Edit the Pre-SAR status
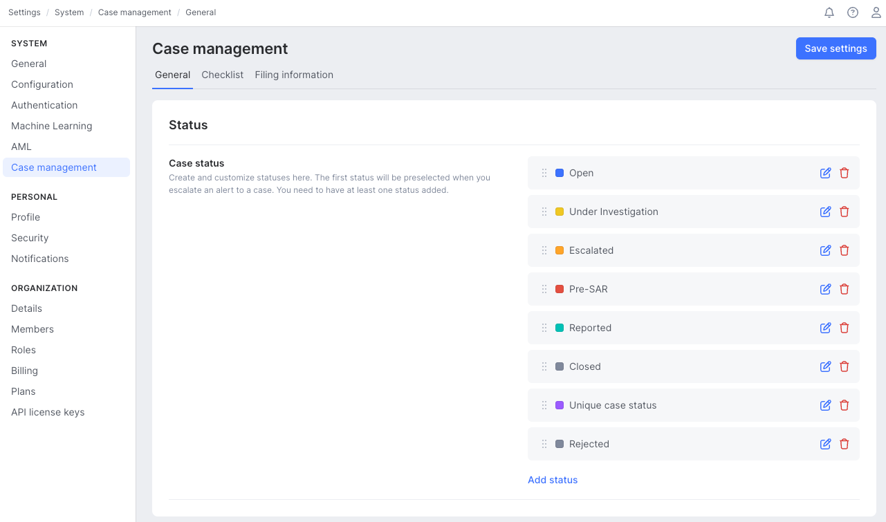 (825, 289)
